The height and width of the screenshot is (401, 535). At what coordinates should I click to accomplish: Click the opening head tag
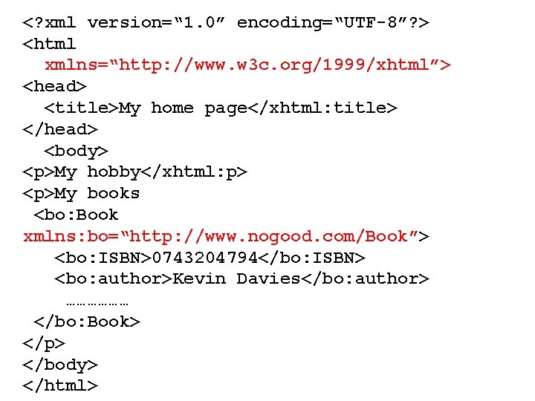[54, 86]
